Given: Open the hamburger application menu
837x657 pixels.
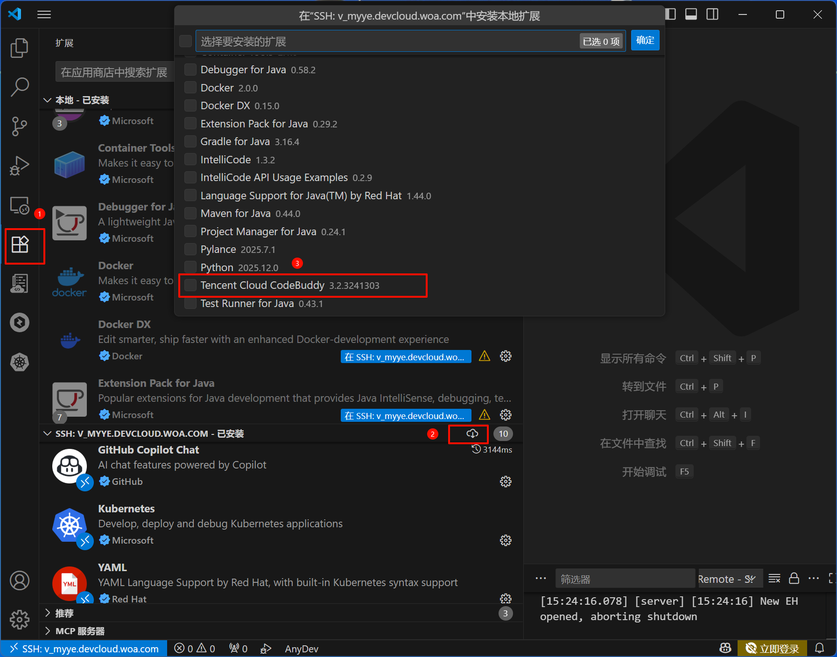Looking at the screenshot, I should pyautogui.click(x=44, y=14).
